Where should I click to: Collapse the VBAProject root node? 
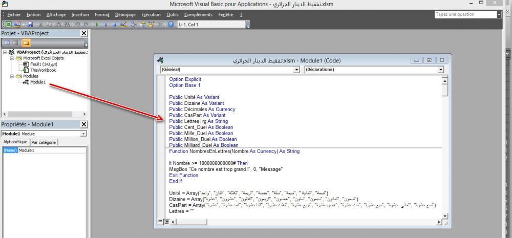(5, 52)
